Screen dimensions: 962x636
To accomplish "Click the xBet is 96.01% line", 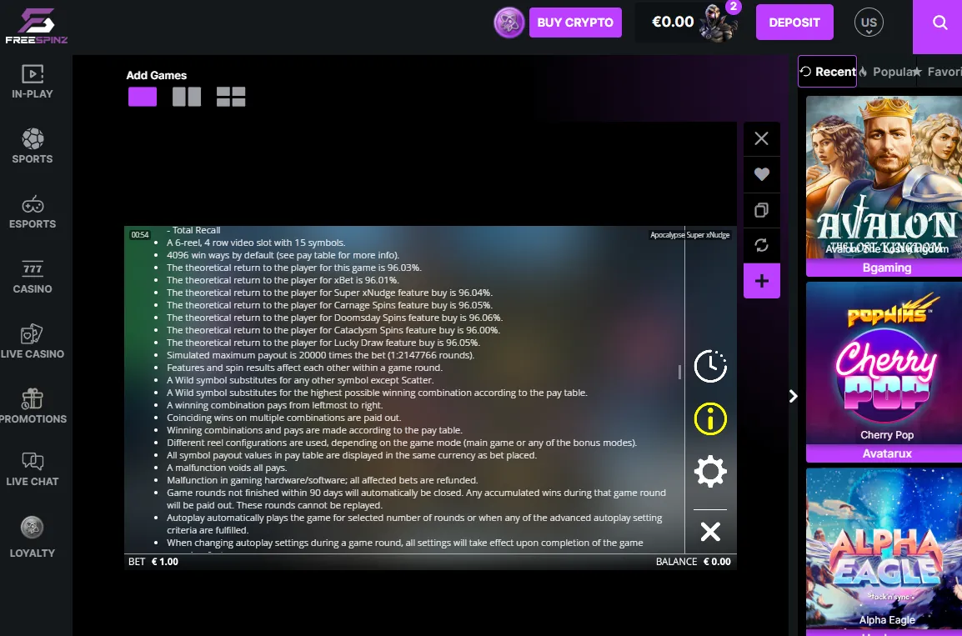I will (x=283, y=280).
